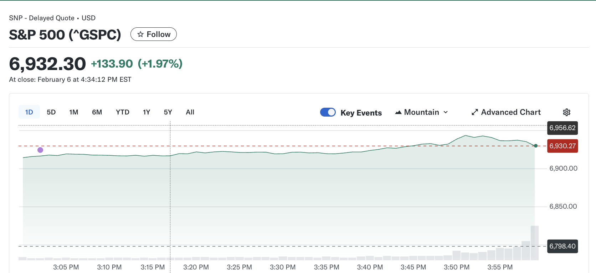Select the 1M time range tab

coord(74,112)
